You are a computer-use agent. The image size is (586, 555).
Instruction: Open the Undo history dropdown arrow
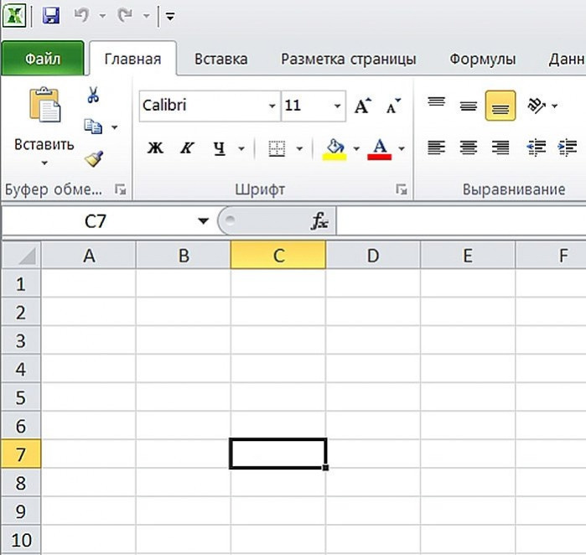click(x=102, y=16)
